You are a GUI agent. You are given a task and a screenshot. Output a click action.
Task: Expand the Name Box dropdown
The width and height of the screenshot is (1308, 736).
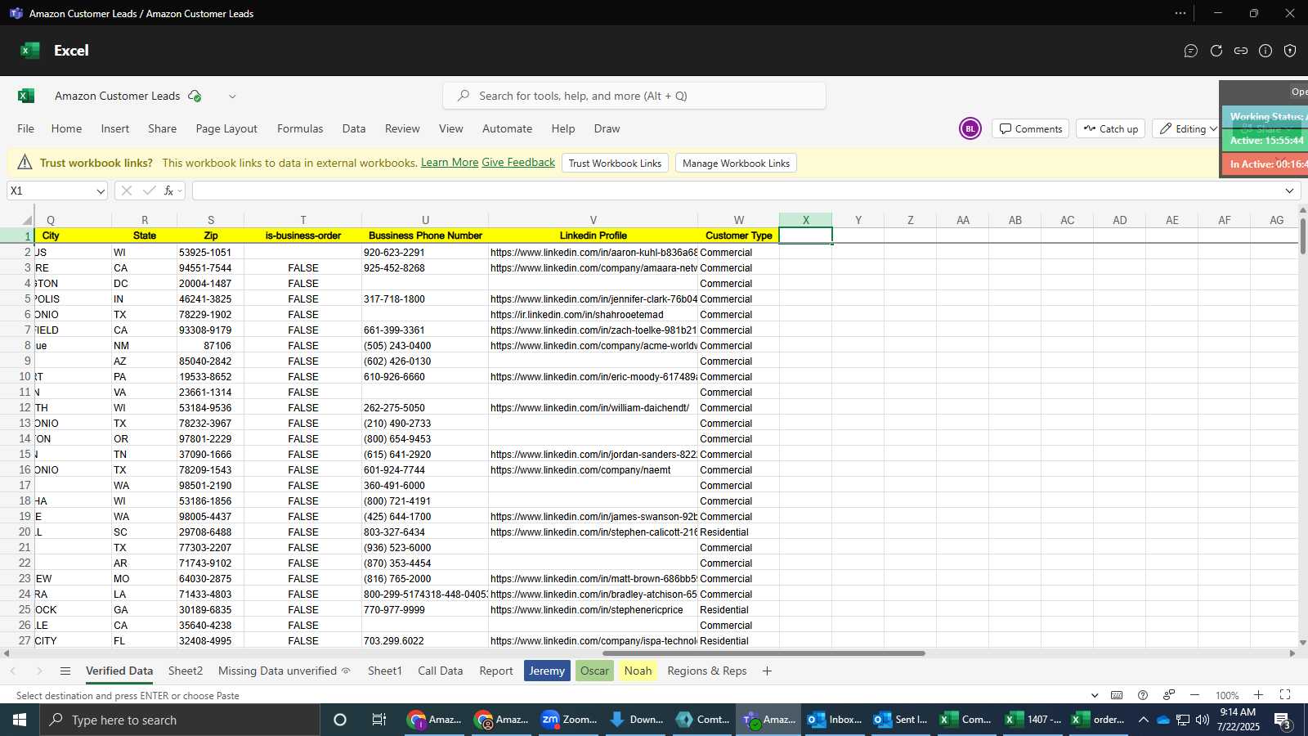101,191
